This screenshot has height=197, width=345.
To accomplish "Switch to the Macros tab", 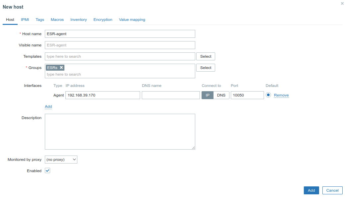I will (x=57, y=20).
